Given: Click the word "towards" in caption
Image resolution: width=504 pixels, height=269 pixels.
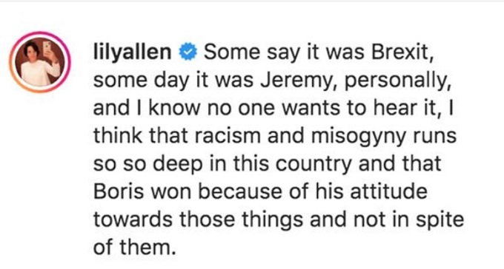Looking at the screenshot, I should pos(133,219).
